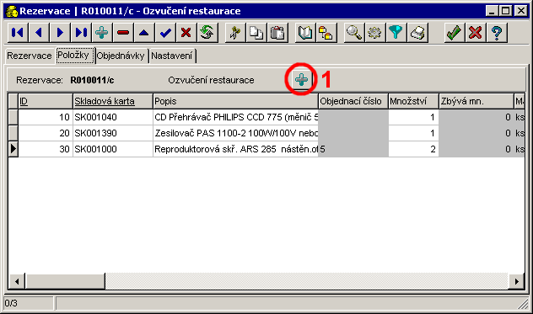Viewport: 533px width, 314px height.
Task: Click the refresh data icon
Action: (207, 33)
